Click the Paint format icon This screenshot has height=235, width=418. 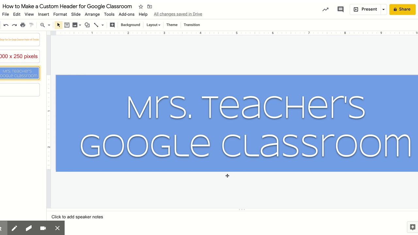point(31,25)
